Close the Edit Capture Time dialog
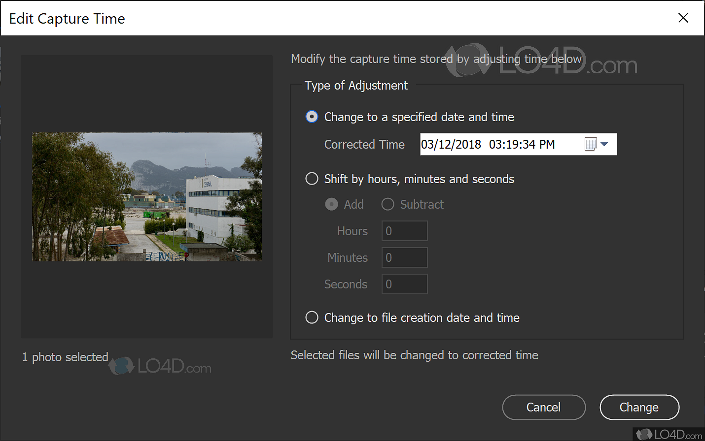The height and width of the screenshot is (441, 705). coord(683,18)
